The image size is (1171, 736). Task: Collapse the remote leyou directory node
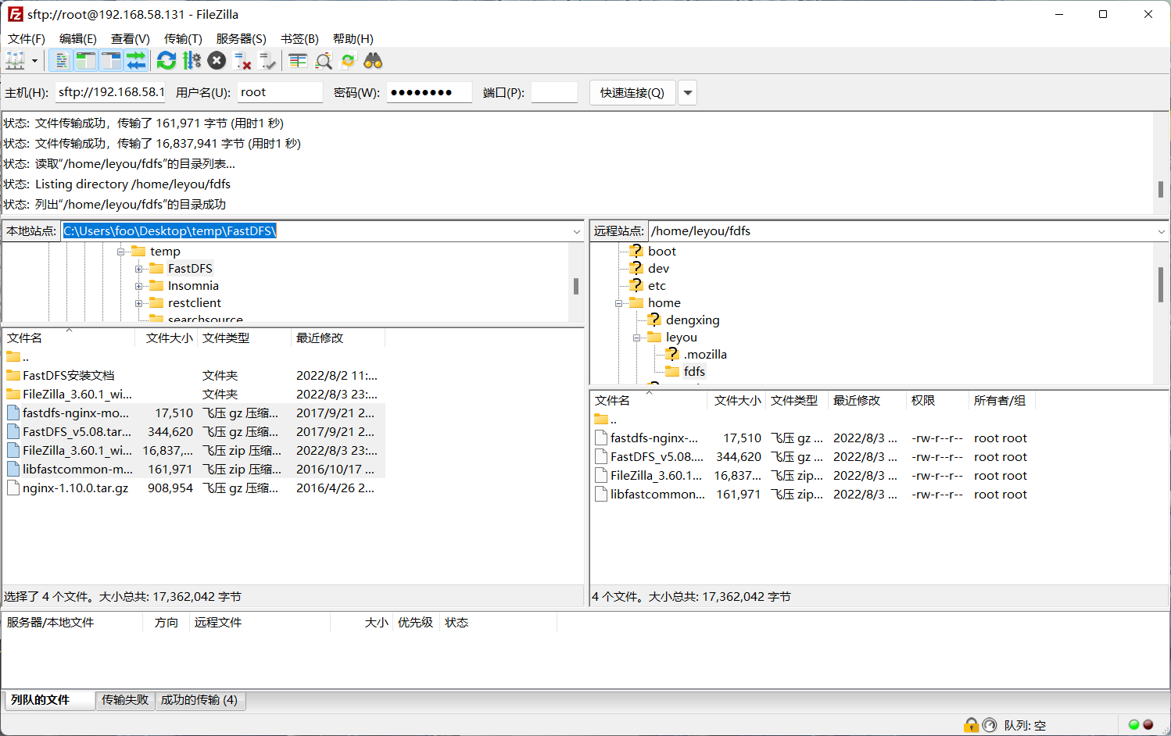pos(637,338)
